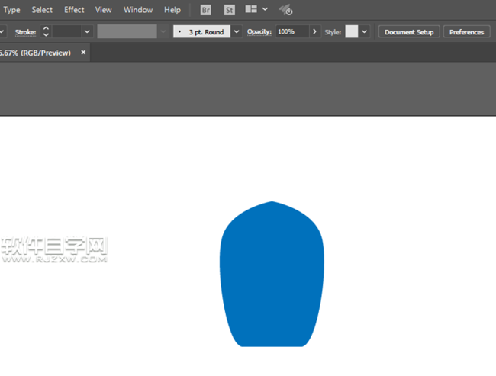Expand the 3 pt. Round brush dropdown
Screen dimensions: 496x376
[x=236, y=32]
